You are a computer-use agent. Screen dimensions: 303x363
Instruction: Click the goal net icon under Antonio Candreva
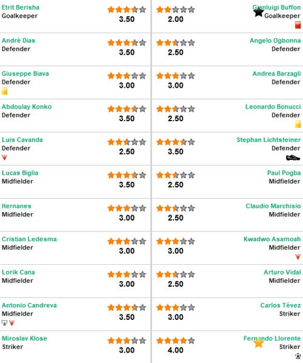pyautogui.click(x=4, y=323)
